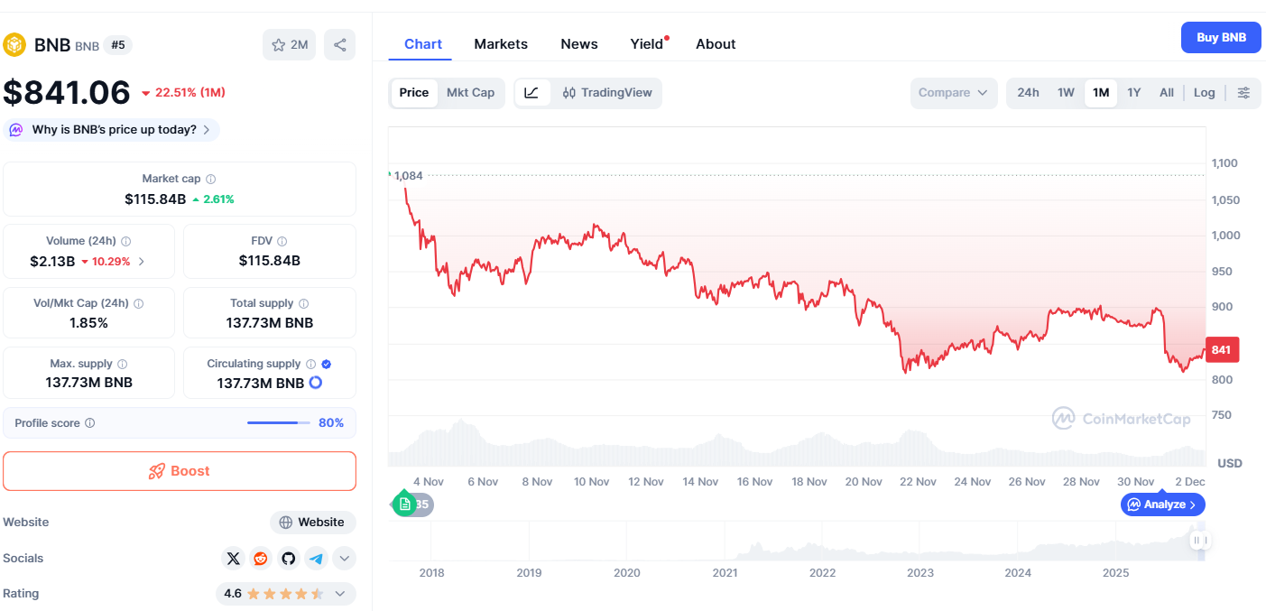Switch chart to TradingView mode
Image resolution: width=1266 pixels, height=611 pixels.
(596, 92)
